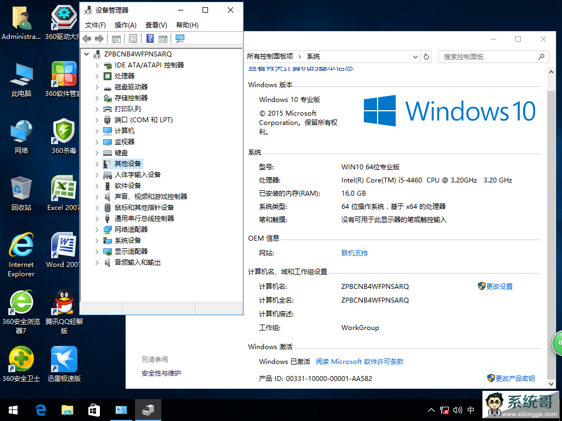Open Word 2007 desktop shortcut

[64, 251]
